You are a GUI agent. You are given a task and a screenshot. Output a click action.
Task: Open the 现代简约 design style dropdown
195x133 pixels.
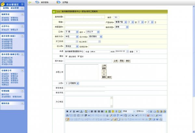tap(96, 37)
